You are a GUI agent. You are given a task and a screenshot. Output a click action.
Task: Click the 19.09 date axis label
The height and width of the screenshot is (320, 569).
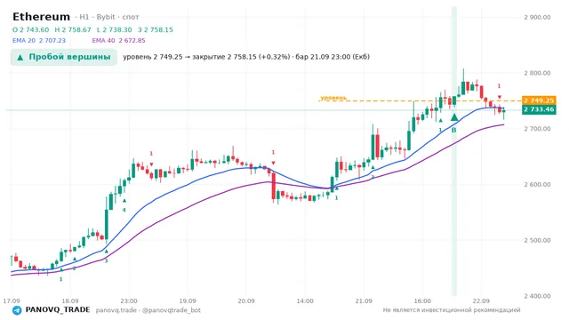tap(188, 301)
